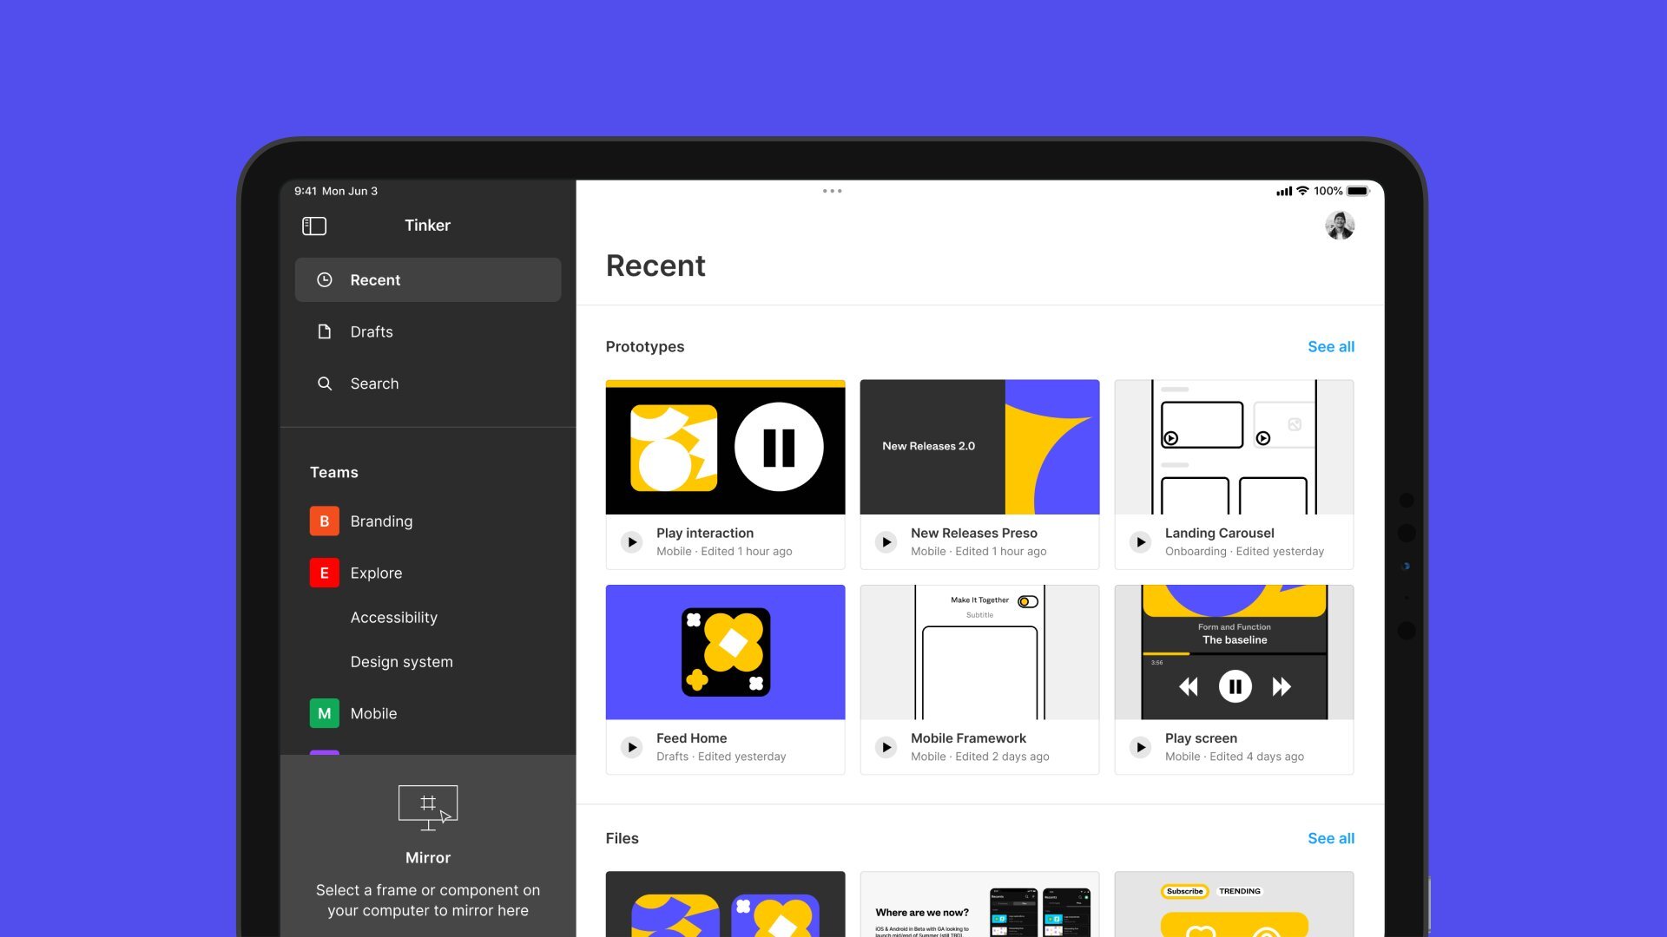Screen dimensions: 1667x937
Task: Play the Play screen prototype
Action: pos(1141,747)
